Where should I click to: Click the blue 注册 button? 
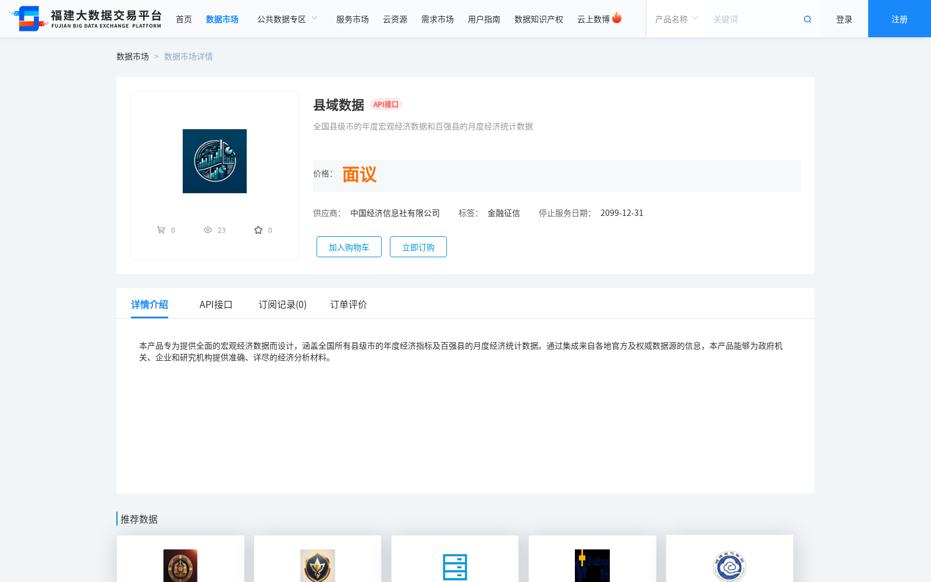click(x=900, y=19)
